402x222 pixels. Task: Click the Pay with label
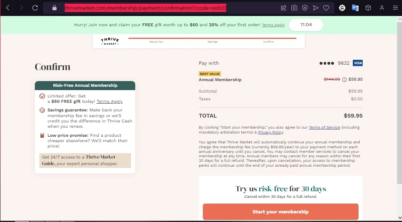(209, 63)
